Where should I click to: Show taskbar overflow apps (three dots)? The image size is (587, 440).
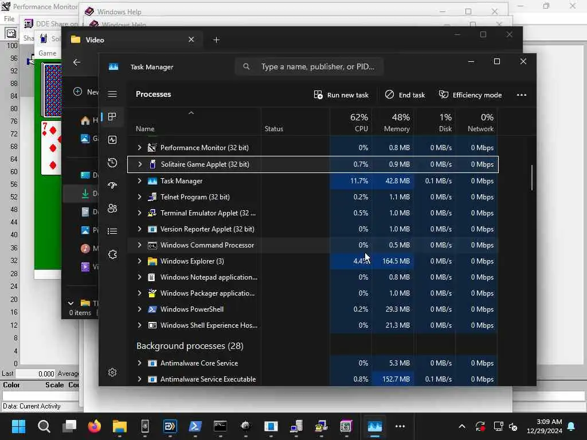coord(400,426)
